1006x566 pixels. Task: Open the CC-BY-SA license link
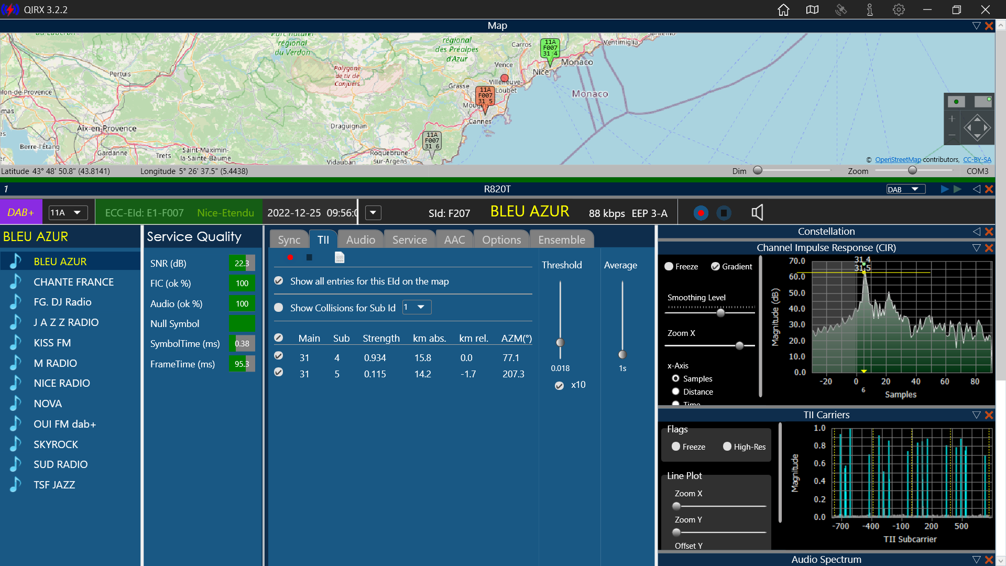[977, 160]
